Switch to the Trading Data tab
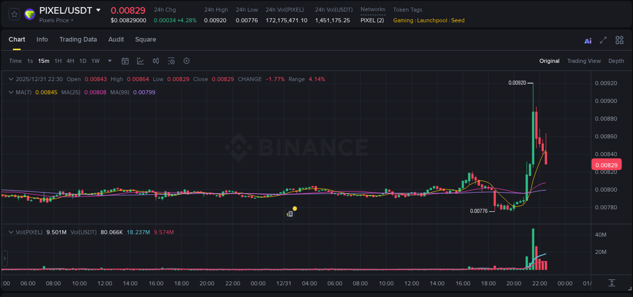Screen dimensions: 633x297 [x=78, y=39]
